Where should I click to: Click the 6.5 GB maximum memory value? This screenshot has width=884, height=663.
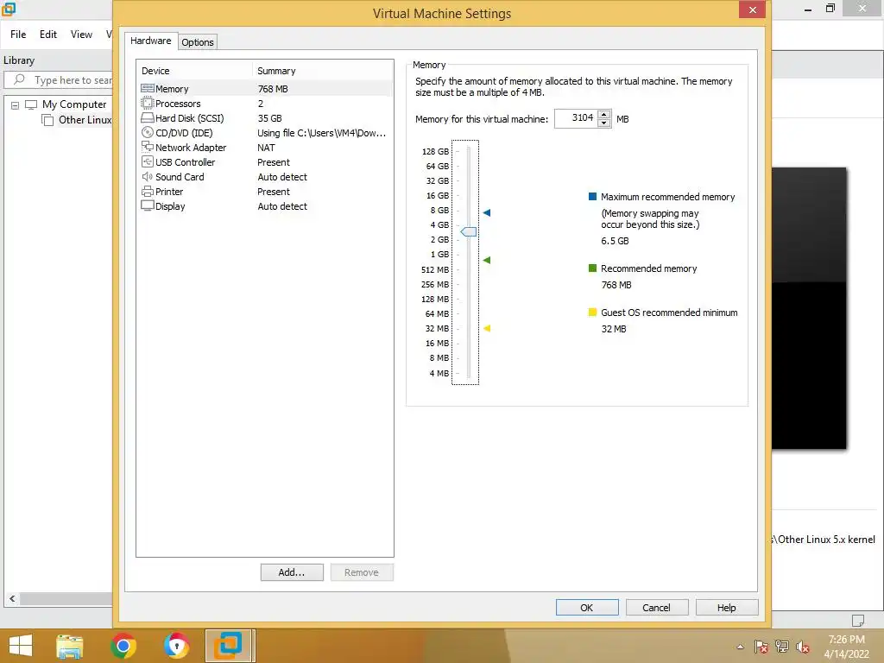coord(615,241)
